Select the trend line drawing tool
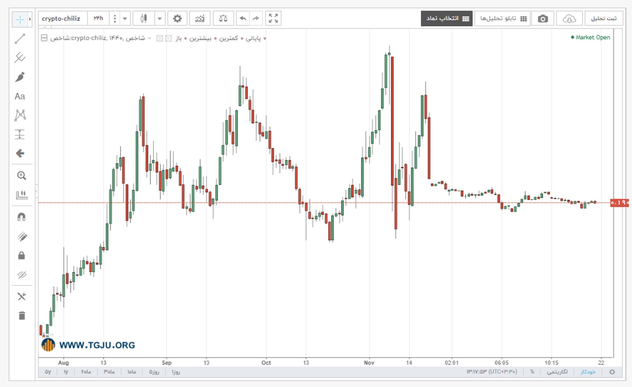The height and width of the screenshot is (387, 632). click(x=20, y=39)
